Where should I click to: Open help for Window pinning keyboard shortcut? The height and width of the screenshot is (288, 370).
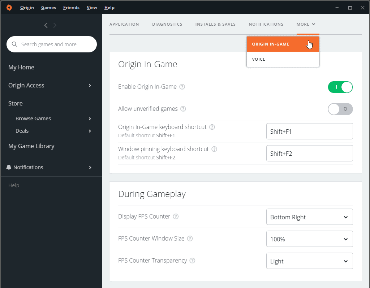(214, 149)
